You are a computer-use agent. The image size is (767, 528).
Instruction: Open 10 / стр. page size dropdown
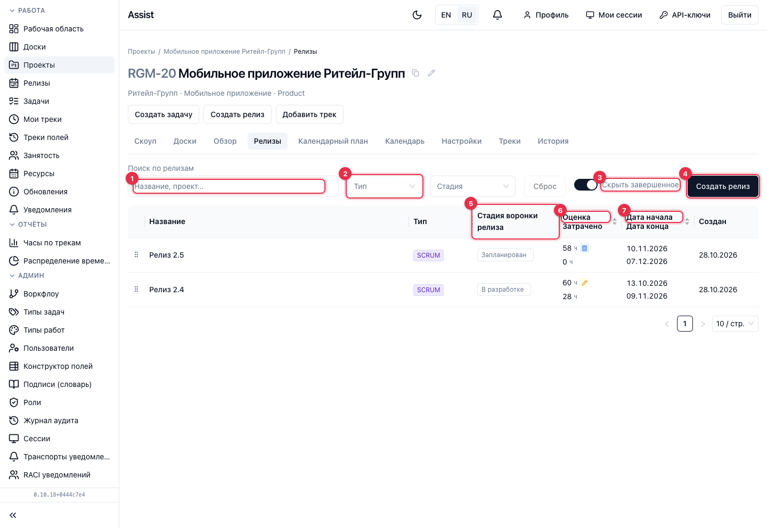click(x=735, y=324)
